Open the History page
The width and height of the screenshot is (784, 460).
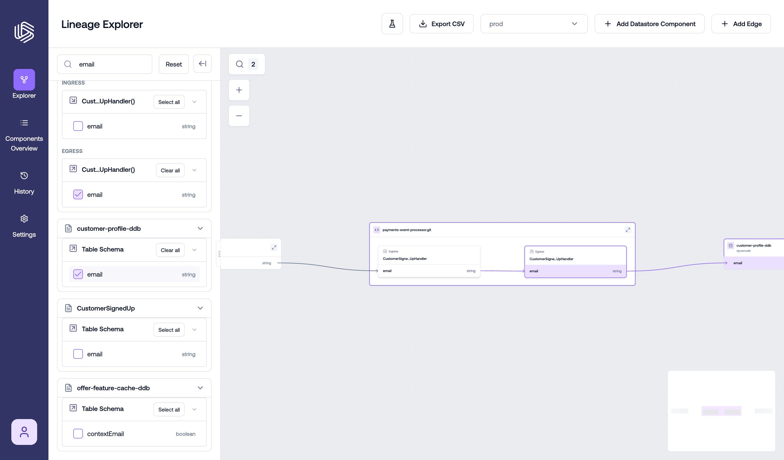[x=24, y=183]
